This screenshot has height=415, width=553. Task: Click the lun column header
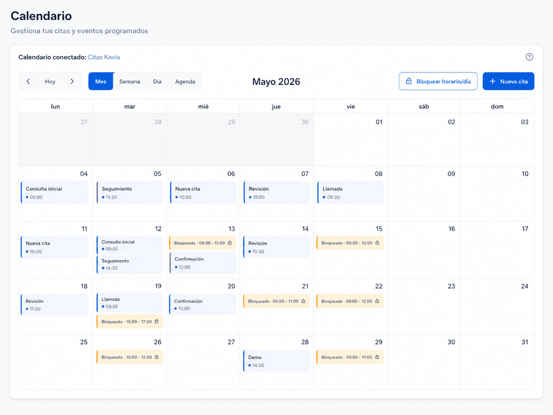coord(55,107)
